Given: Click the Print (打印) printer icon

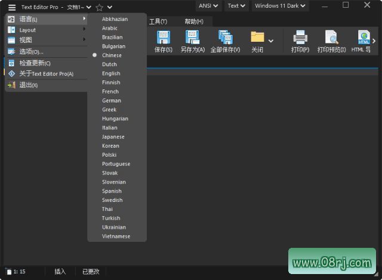Looking at the screenshot, I should 300,38.
